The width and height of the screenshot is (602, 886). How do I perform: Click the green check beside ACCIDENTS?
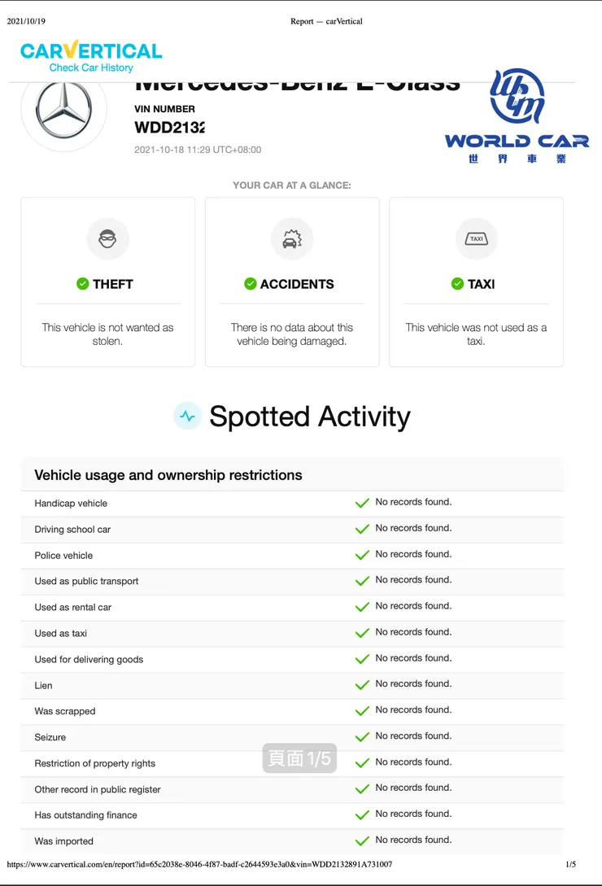(251, 284)
